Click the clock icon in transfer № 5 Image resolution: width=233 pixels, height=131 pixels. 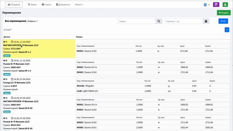[x=12, y=79]
